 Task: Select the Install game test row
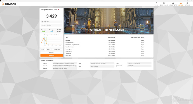click(x=105, y=51)
